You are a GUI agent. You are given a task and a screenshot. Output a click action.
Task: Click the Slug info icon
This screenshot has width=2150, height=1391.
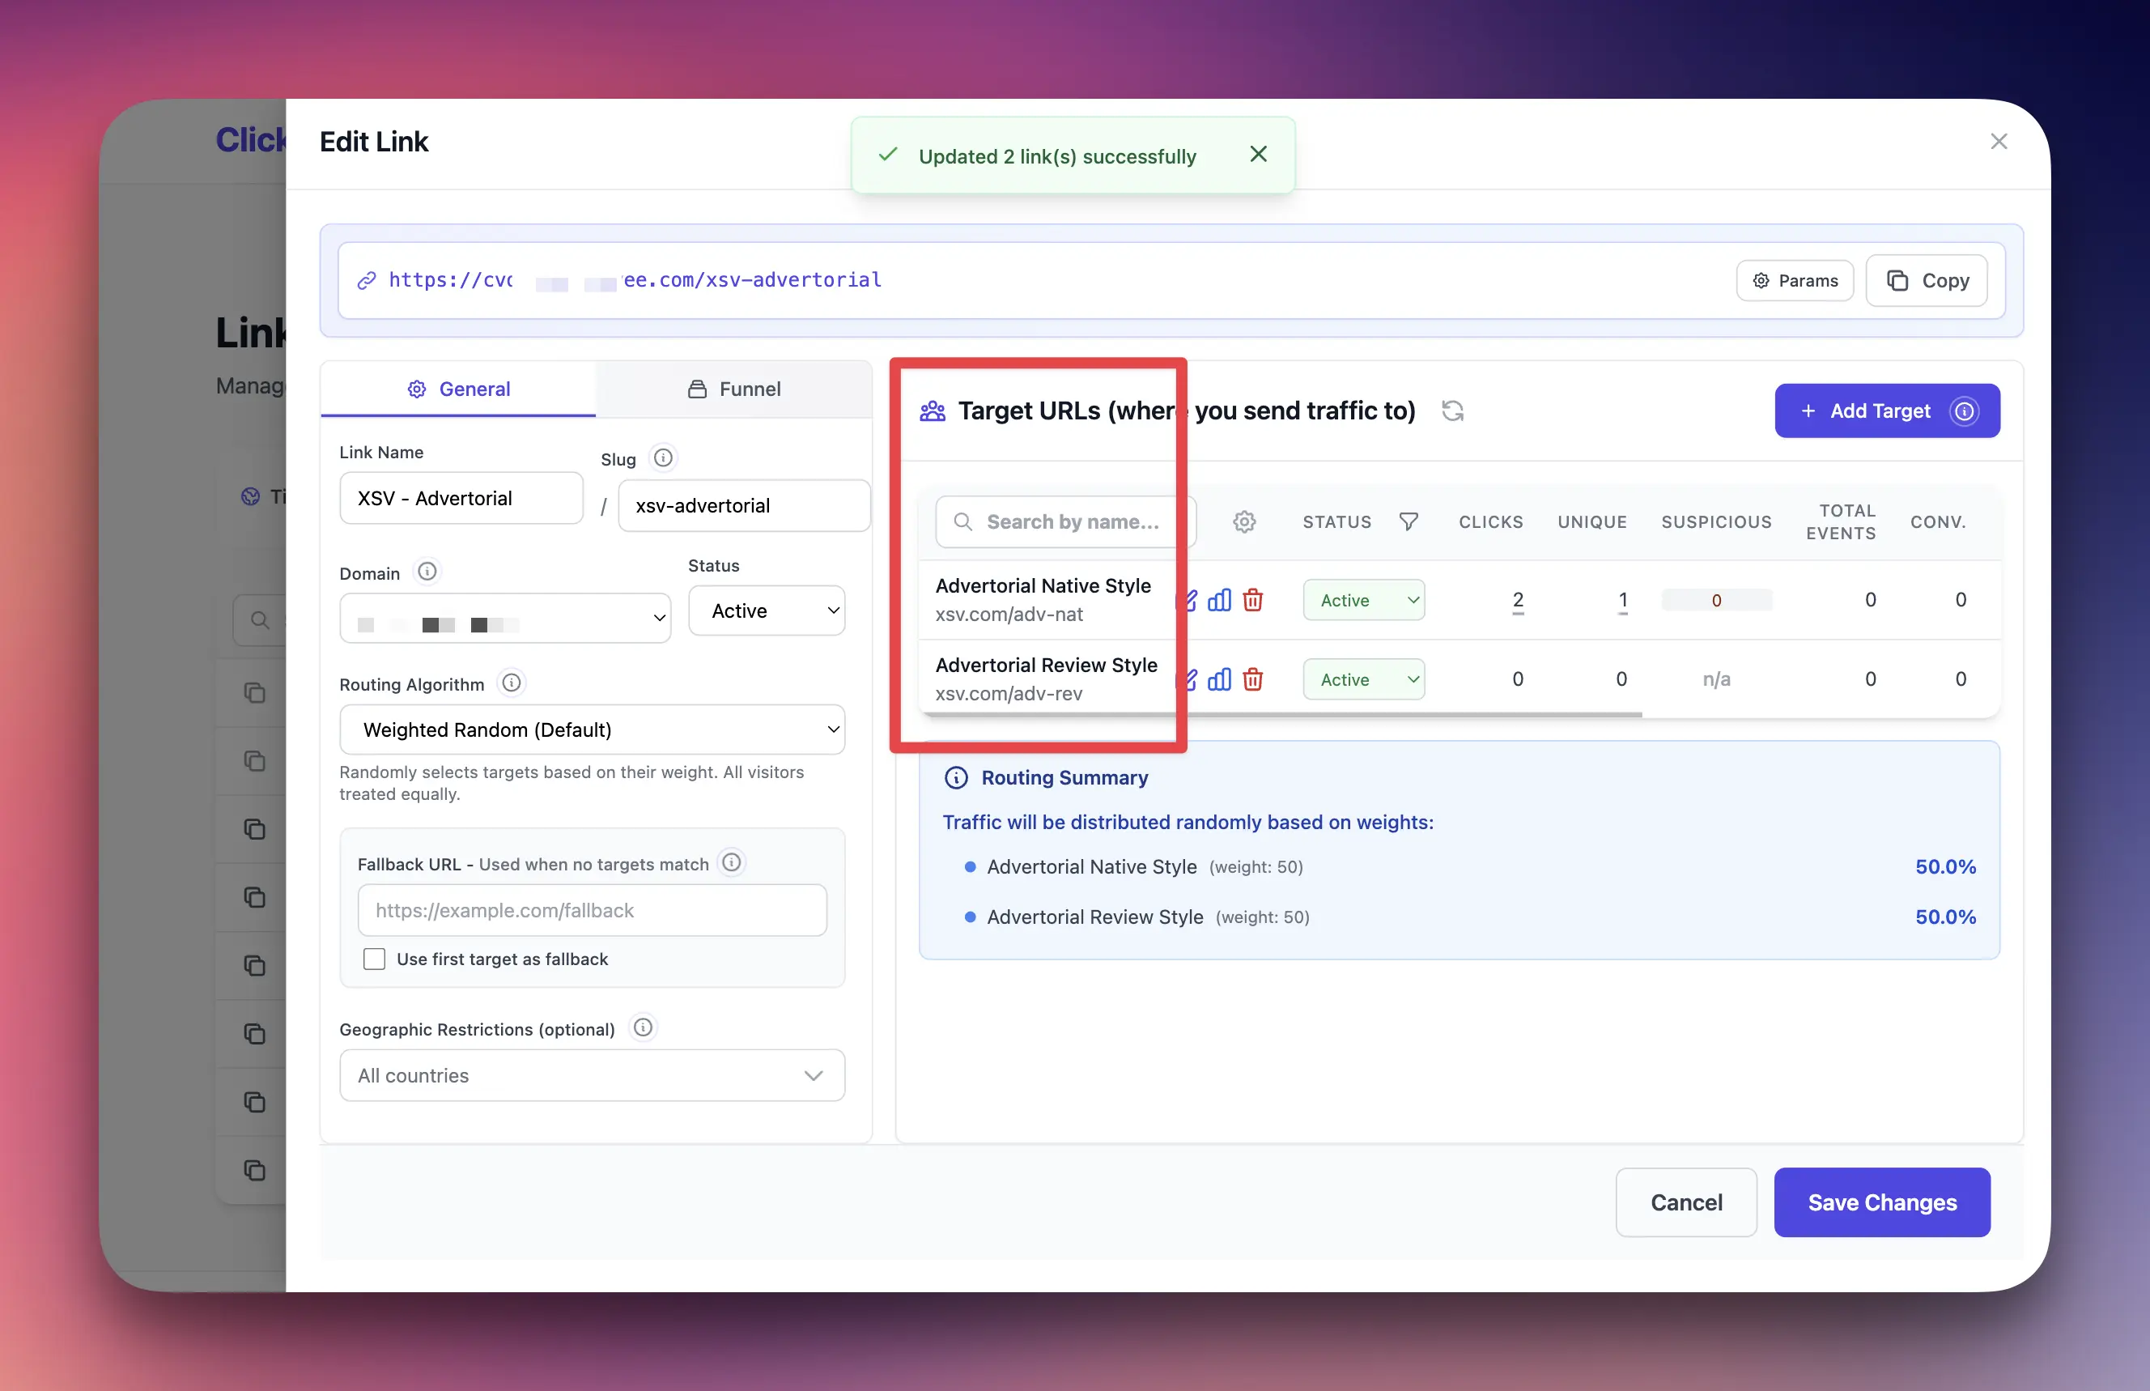tap(663, 458)
